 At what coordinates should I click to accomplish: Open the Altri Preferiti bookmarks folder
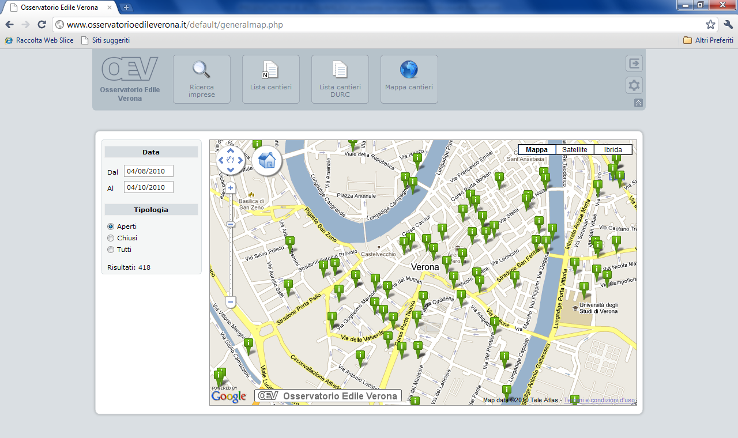708,40
